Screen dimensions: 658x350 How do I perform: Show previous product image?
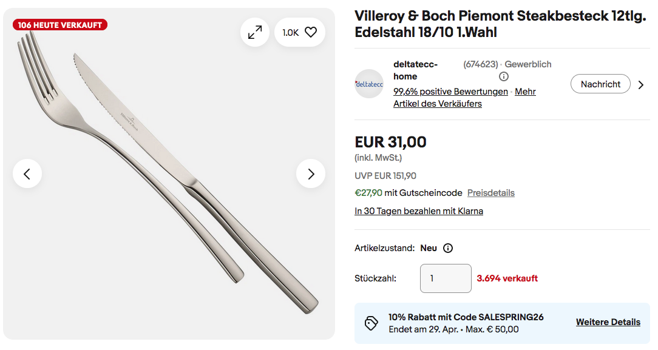point(27,174)
